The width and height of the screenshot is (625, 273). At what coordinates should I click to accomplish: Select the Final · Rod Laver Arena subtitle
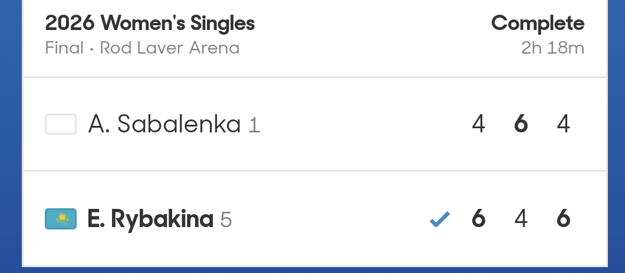[142, 48]
